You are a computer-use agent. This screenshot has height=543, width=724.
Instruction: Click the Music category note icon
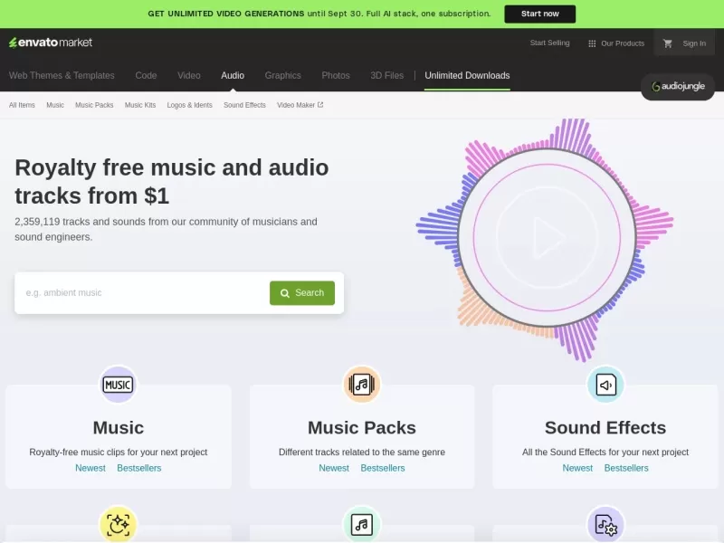118,385
